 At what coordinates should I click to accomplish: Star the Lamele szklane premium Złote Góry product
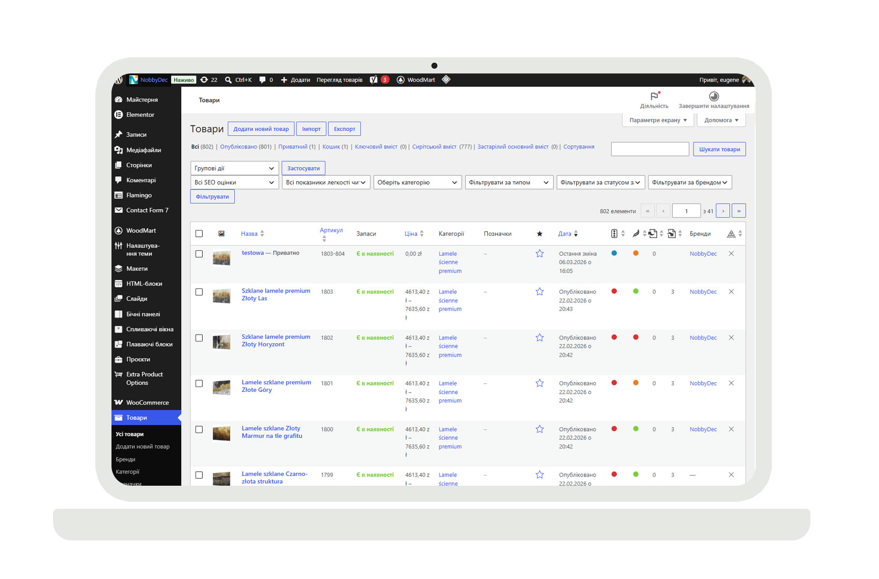(540, 383)
